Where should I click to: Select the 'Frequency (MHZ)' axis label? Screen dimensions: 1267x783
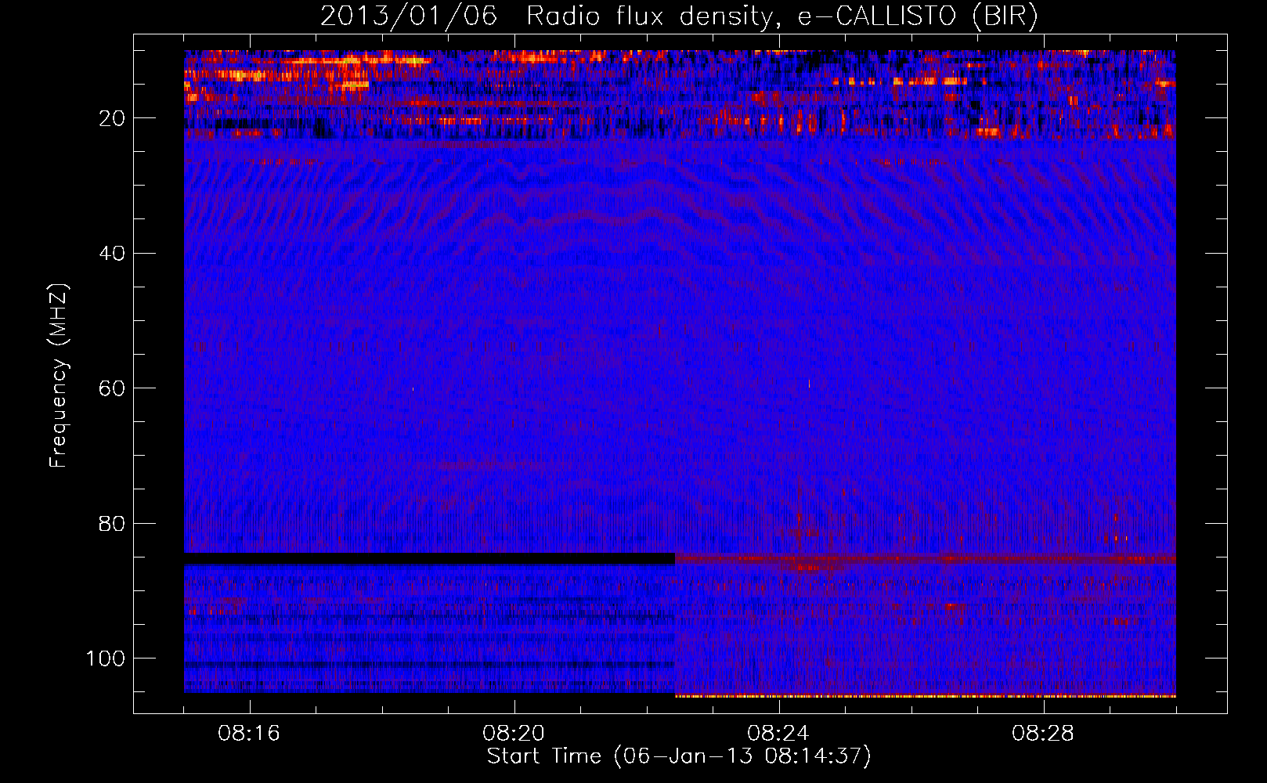(x=59, y=376)
